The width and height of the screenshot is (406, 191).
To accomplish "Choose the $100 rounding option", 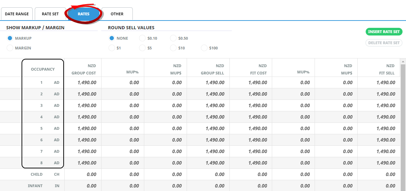I will tap(204, 48).
